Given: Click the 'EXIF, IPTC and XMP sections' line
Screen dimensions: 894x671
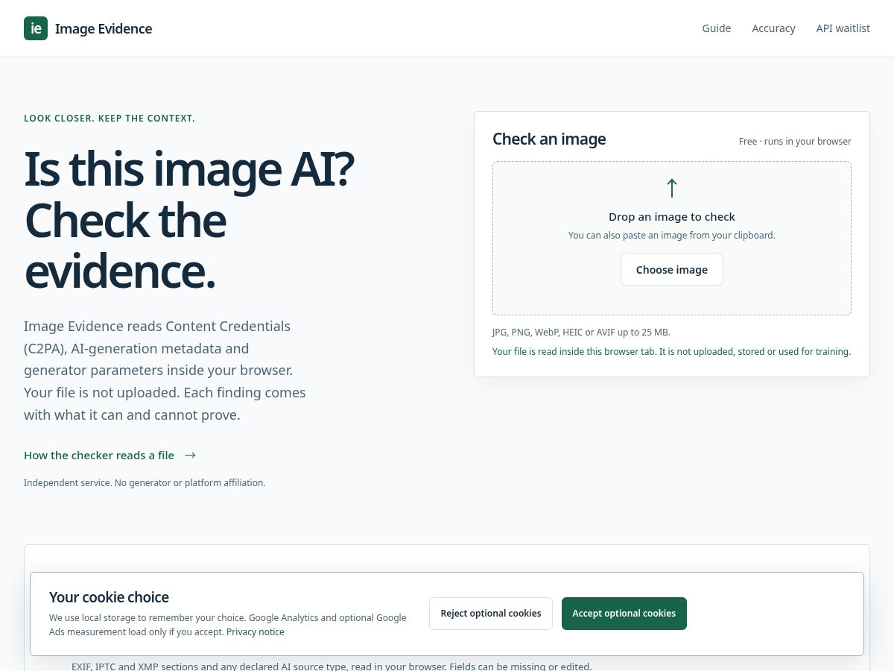Looking at the screenshot, I should (332, 666).
